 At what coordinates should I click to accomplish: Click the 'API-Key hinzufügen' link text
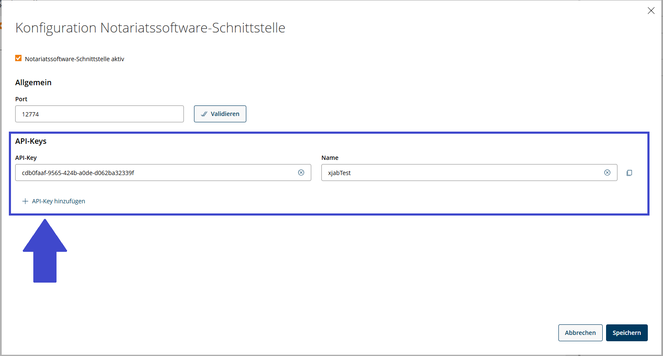click(59, 201)
